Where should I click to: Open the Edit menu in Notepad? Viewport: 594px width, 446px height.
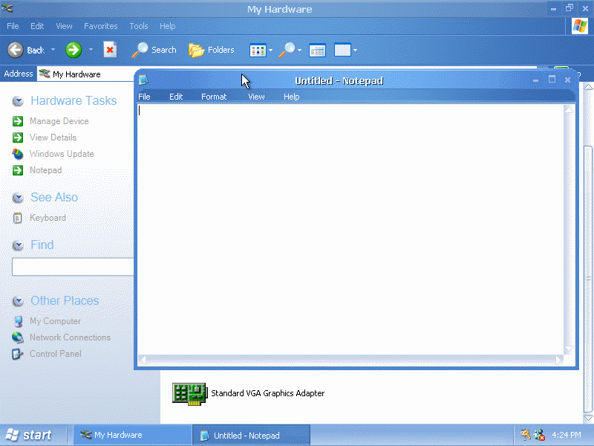(x=176, y=97)
